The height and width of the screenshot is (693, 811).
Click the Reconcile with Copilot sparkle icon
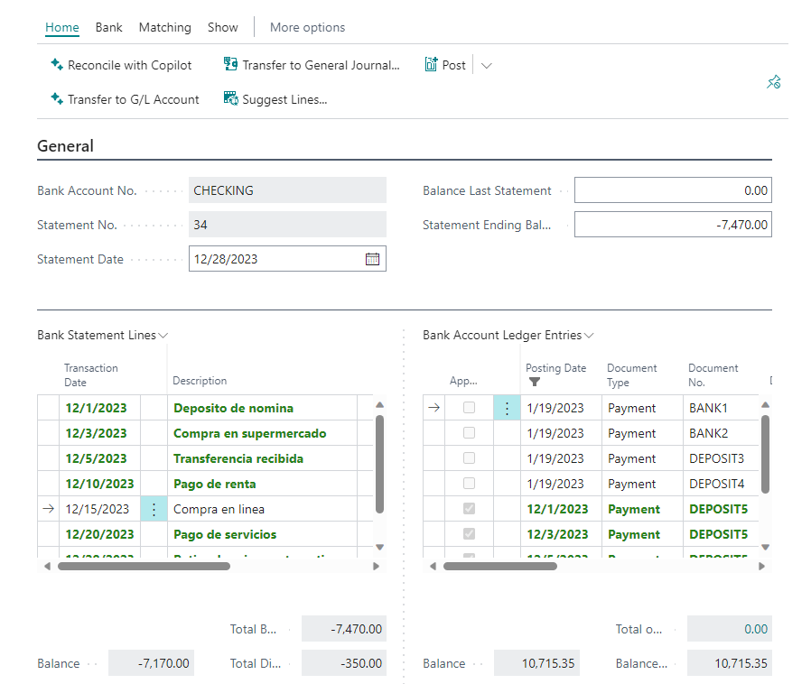(57, 65)
